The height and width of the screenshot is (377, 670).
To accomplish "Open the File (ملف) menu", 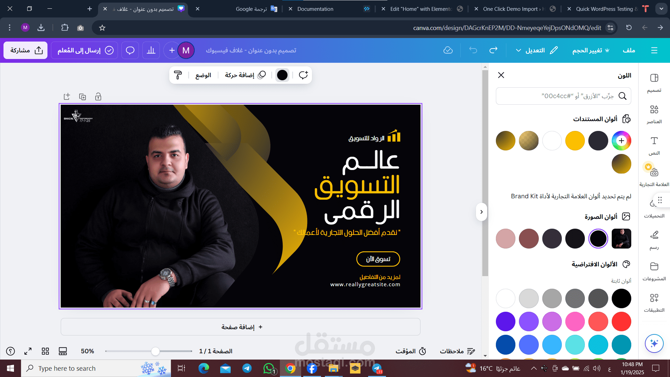I will click(x=629, y=50).
